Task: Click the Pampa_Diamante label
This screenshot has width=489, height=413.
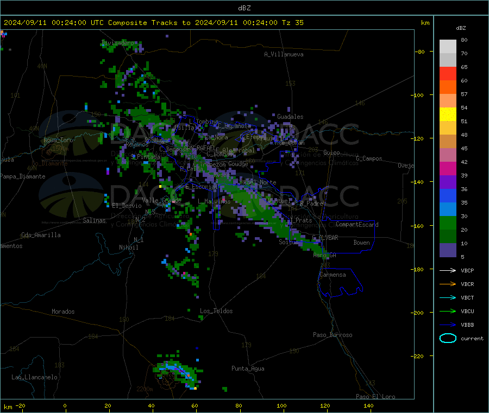Action: point(22,176)
